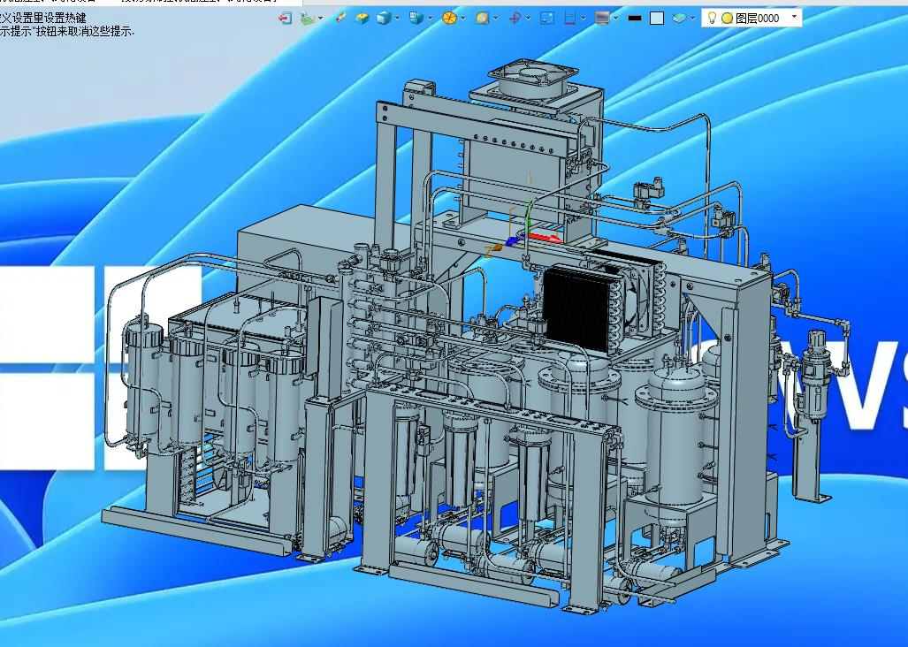This screenshot has height=647, width=908.
Task: Click the exit red arrow icon
Action: [x=286, y=19]
